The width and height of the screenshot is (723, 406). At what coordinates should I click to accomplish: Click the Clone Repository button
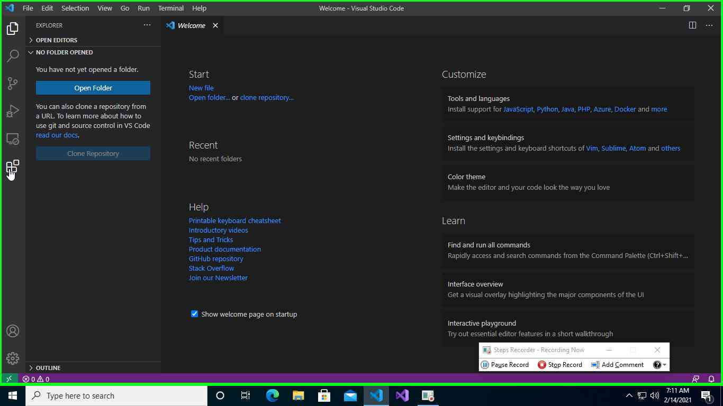click(x=93, y=153)
